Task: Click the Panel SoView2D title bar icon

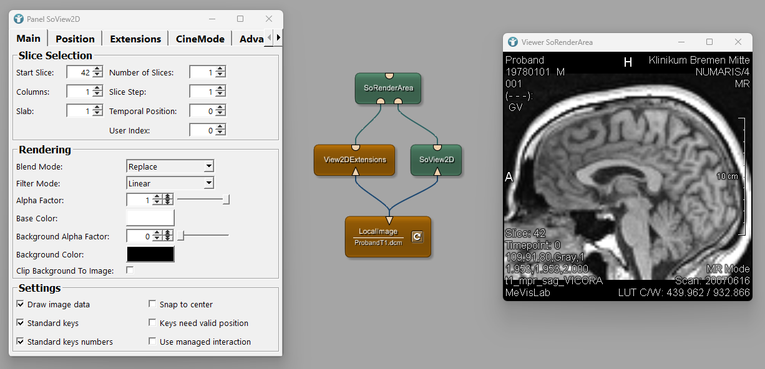Action: (18, 19)
